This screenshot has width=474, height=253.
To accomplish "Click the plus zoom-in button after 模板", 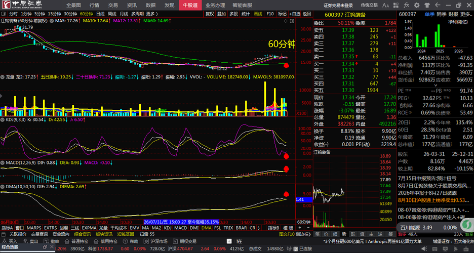I will click(300, 228).
